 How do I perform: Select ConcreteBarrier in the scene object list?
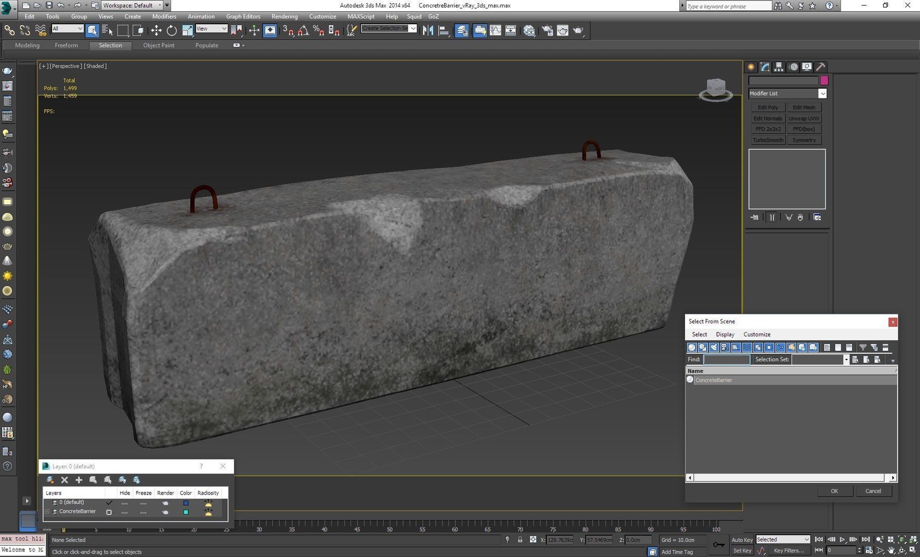click(791, 380)
